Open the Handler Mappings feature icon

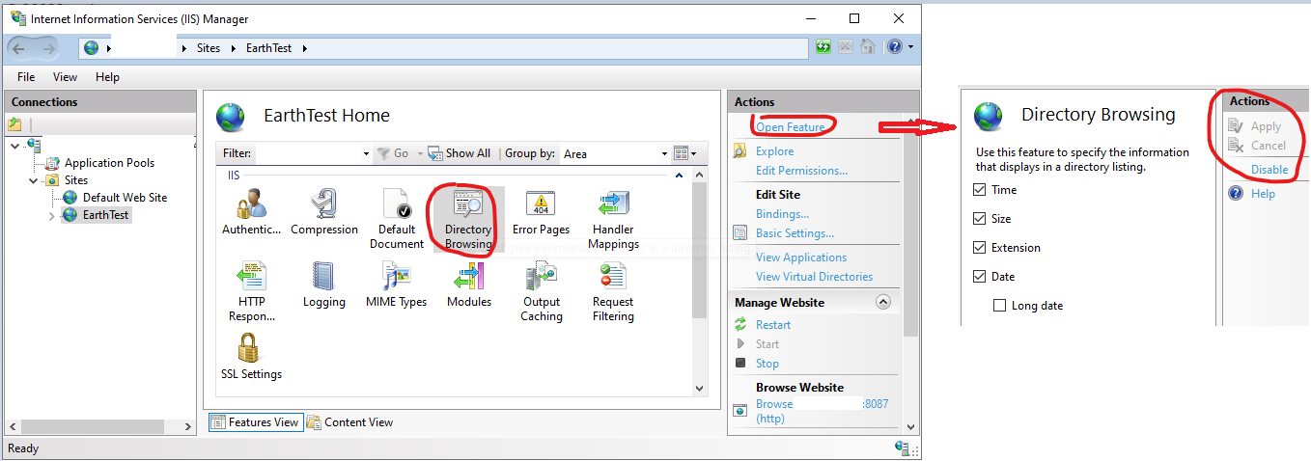coord(613,203)
